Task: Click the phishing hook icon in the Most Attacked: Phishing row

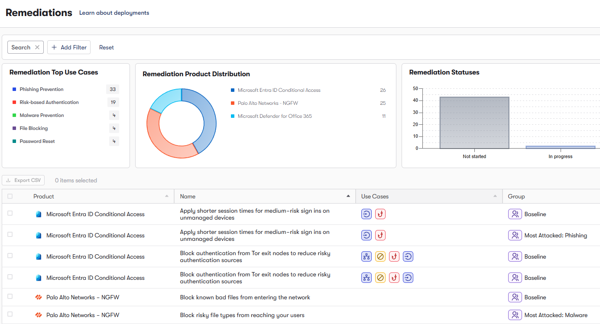Action: click(380, 235)
